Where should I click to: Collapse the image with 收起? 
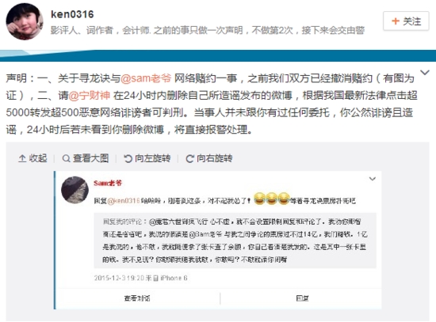33,158
